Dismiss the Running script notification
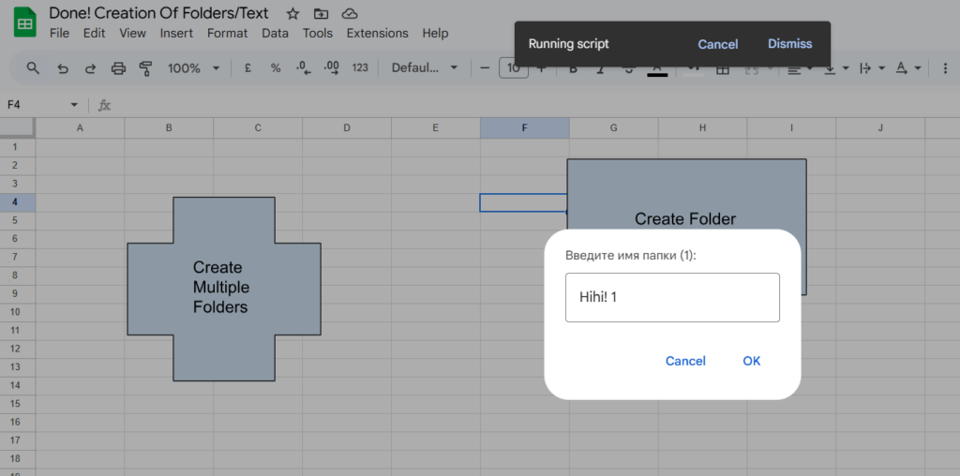Image resolution: width=960 pixels, height=476 pixels. tap(789, 44)
